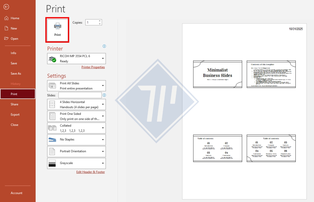Open the printer selection dropdown

[x=103, y=58]
